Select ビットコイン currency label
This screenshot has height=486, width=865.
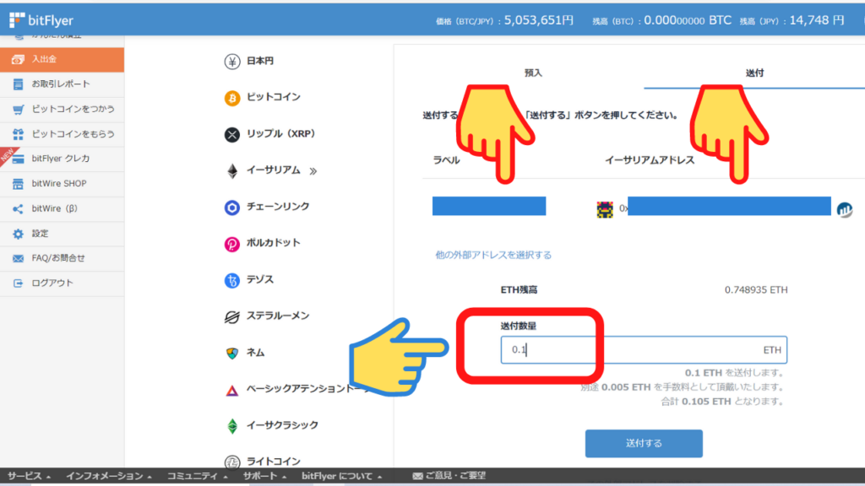click(274, 97)
